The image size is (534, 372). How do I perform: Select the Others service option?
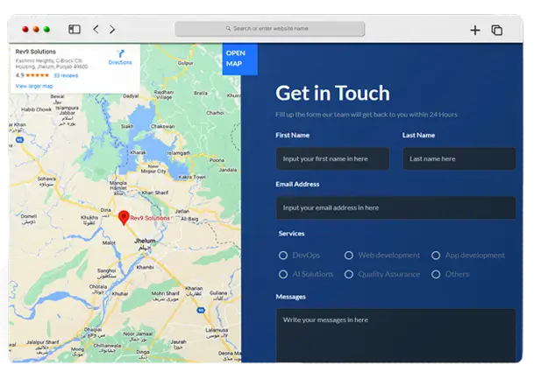click(x=436, y=274)
